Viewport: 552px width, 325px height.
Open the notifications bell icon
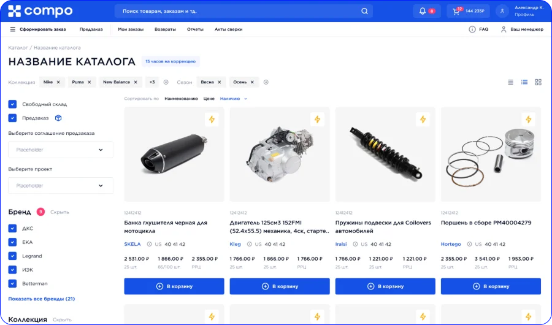tap(423, 11)
